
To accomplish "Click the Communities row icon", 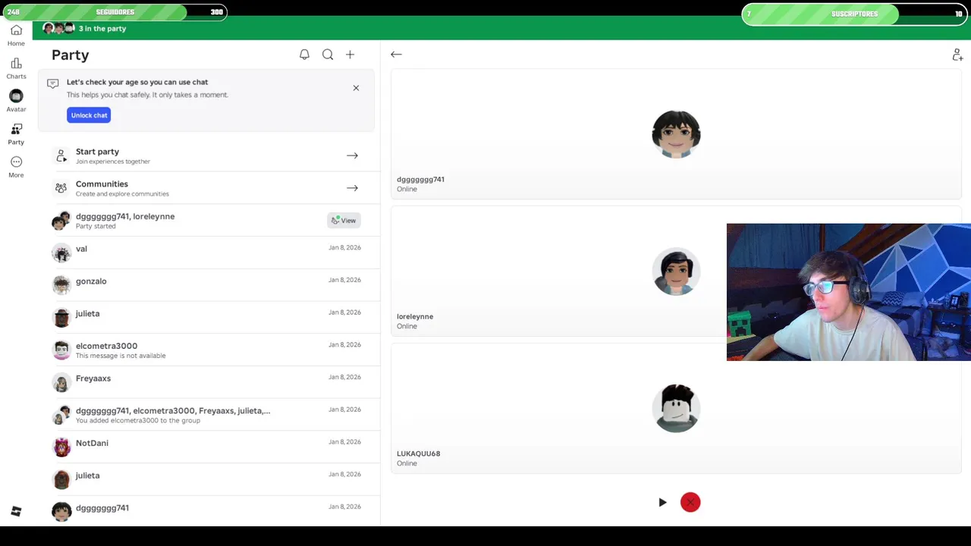I will coord(61,188).
